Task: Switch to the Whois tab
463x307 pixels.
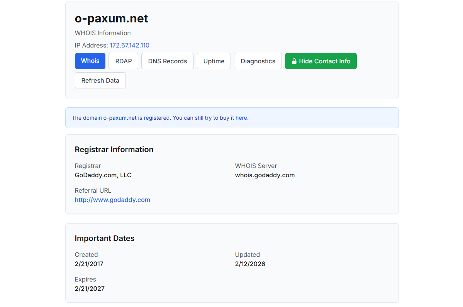Action: point(90,61)
